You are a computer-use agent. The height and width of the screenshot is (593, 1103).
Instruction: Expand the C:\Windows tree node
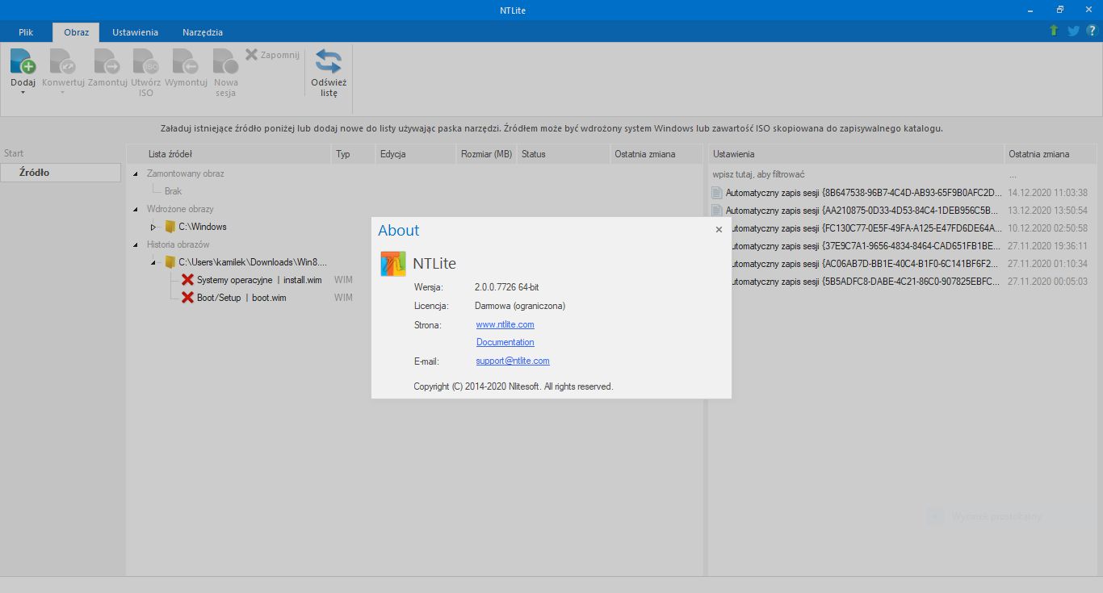click(153, 227)
